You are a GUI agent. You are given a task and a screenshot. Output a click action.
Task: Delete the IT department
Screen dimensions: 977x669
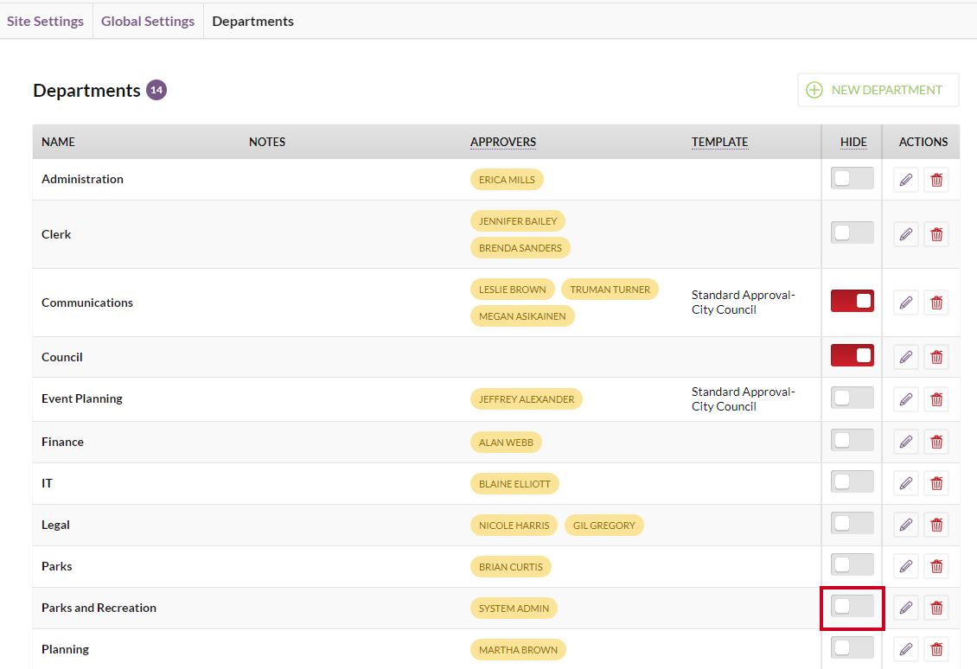click(x=936, y=483)
